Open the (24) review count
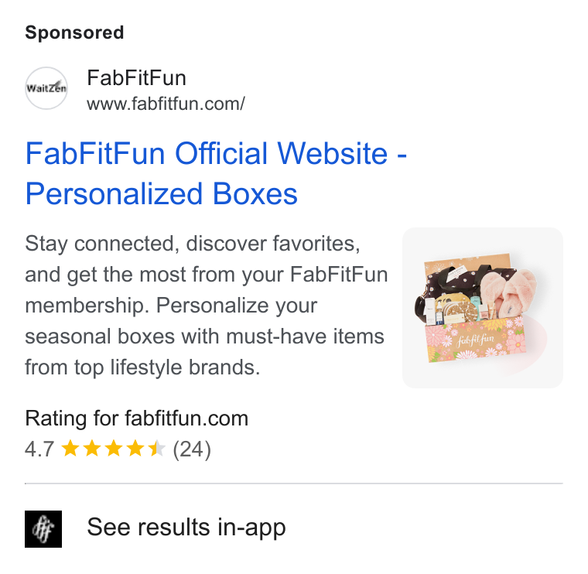Image resolution: width=588 pixels, height=574 pixels. coord(192,449)
